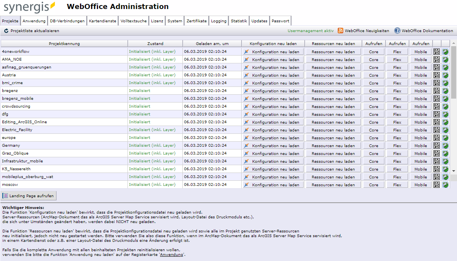Open the green map-check icon for bregenz
Viewport: 457px width, 261px height.
click(445, 90)
